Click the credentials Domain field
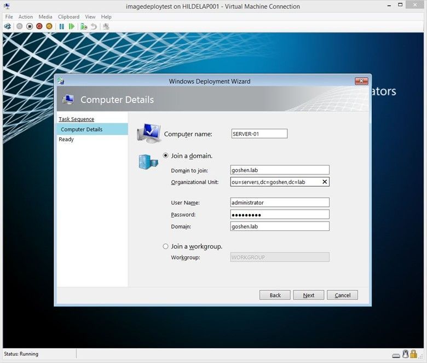Screen dimensions: 427x363 coord(280,226)
